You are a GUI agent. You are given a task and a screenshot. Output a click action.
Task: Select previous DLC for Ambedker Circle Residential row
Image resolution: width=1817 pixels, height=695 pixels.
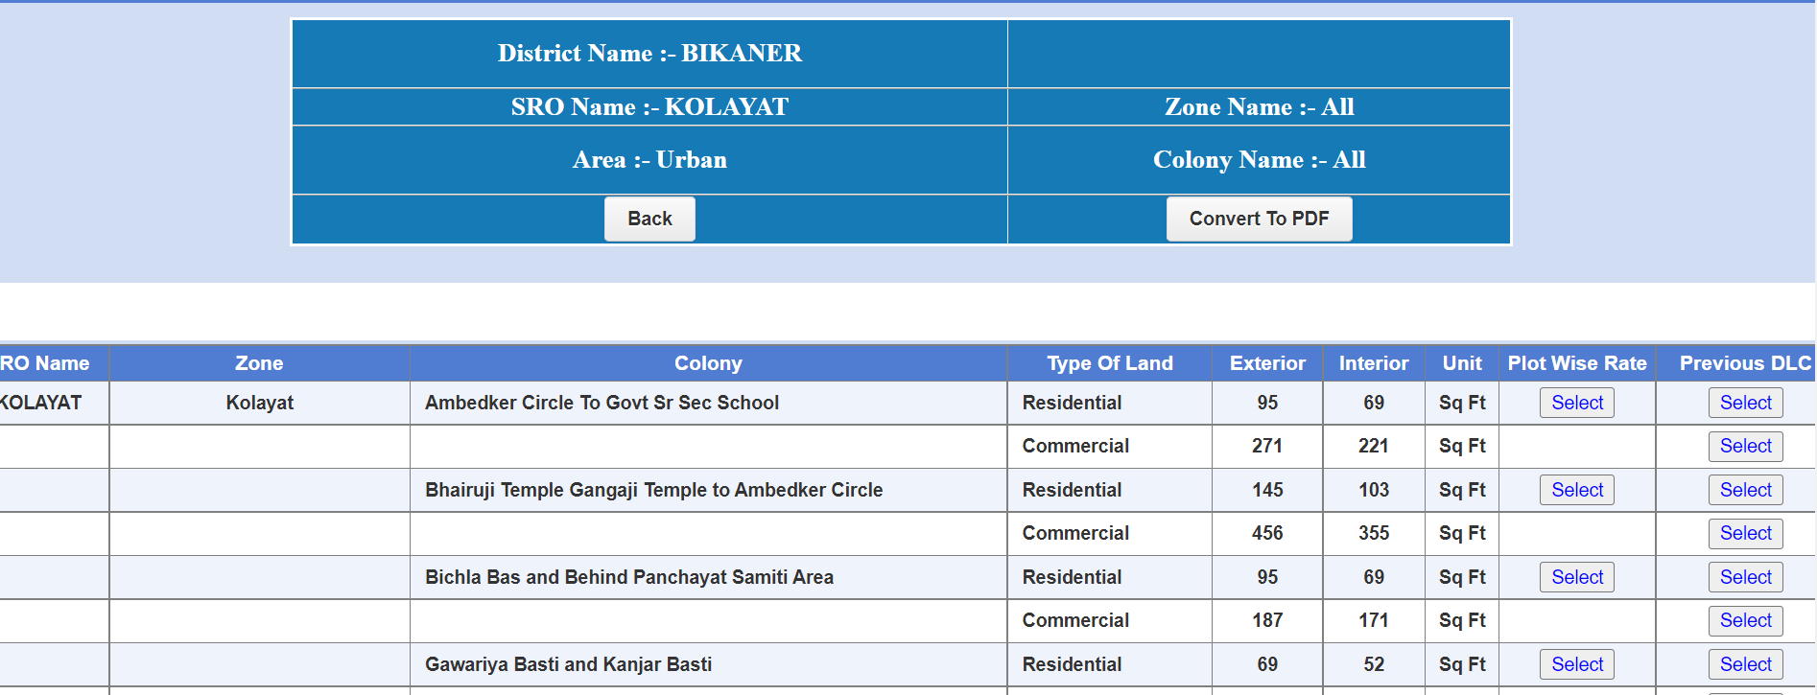point(1745,403)
